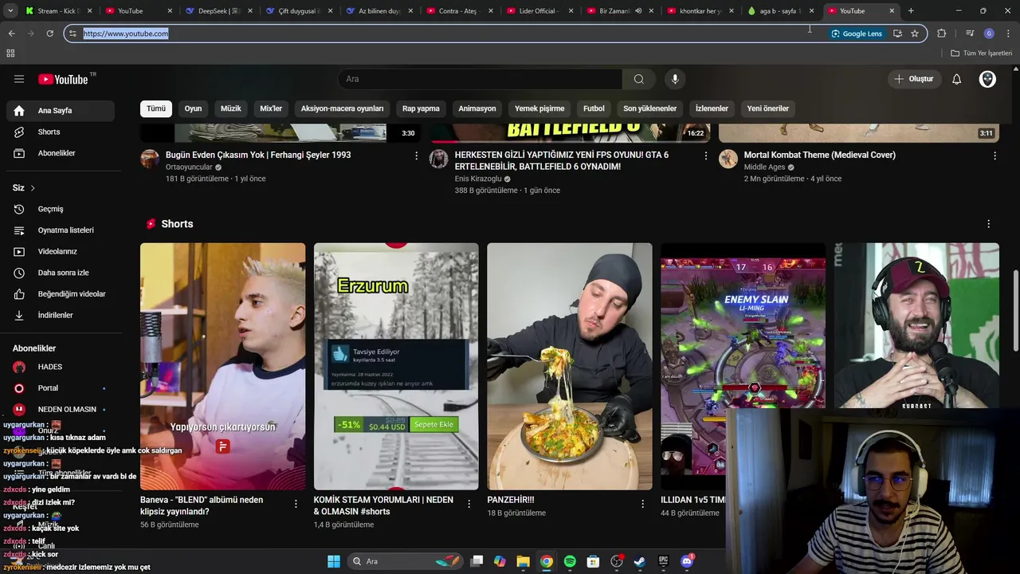Select the Rap yapma chip
The image size is (1020, 574).
[x=421, y=108]
